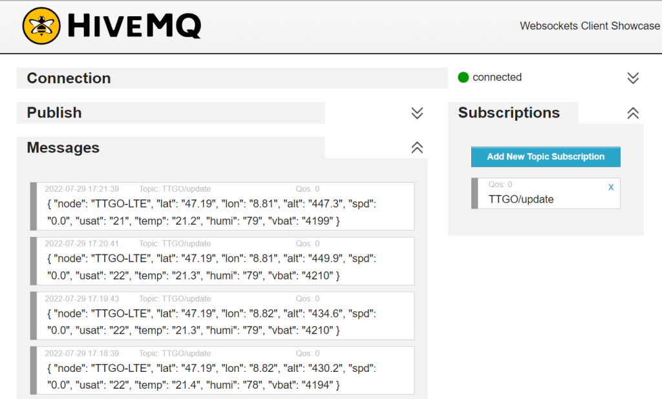Screen dimensions: 662x399
Task: Select the message received at 17:19:43
Action: click(222, 322)
